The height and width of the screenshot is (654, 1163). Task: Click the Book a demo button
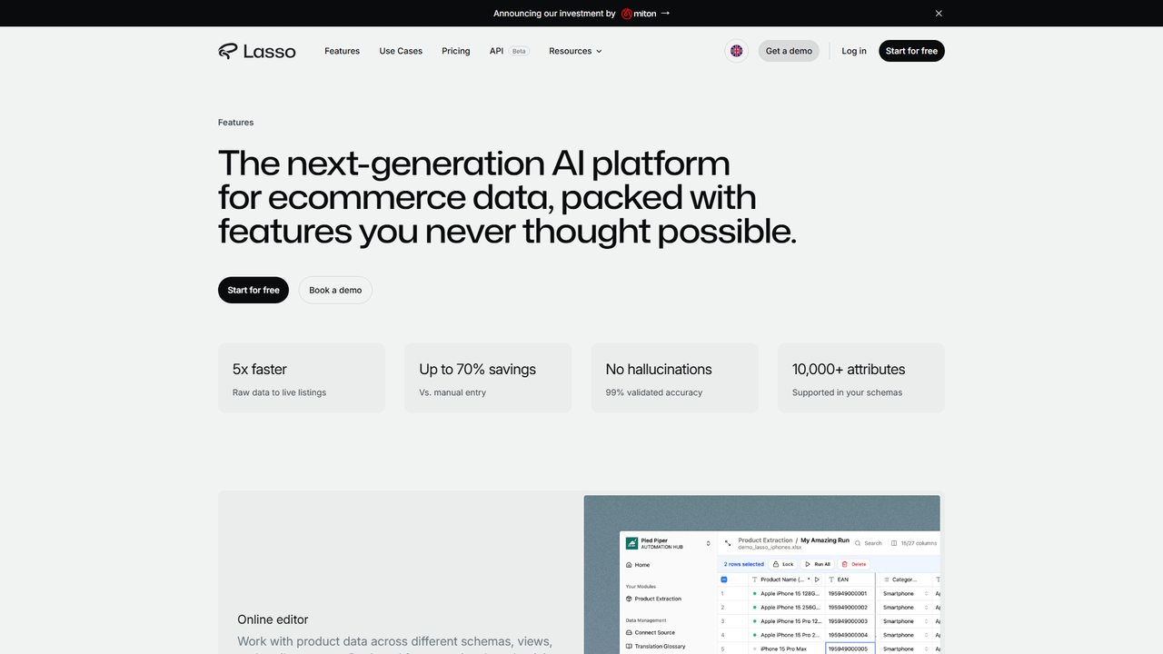[335, 290]
